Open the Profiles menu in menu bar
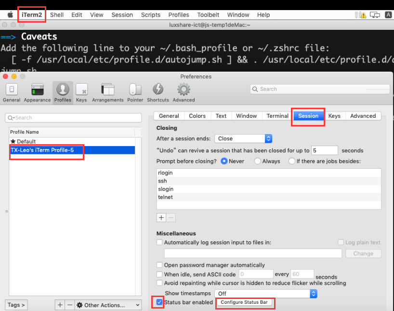This screenshot has width=394, height=311. (x=179, y=15)
